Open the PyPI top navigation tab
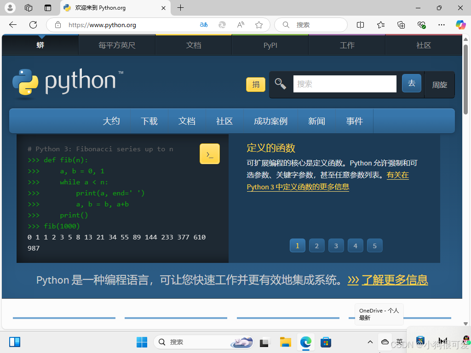The width and height of the screenshot is (471, 353). [270, 46]
